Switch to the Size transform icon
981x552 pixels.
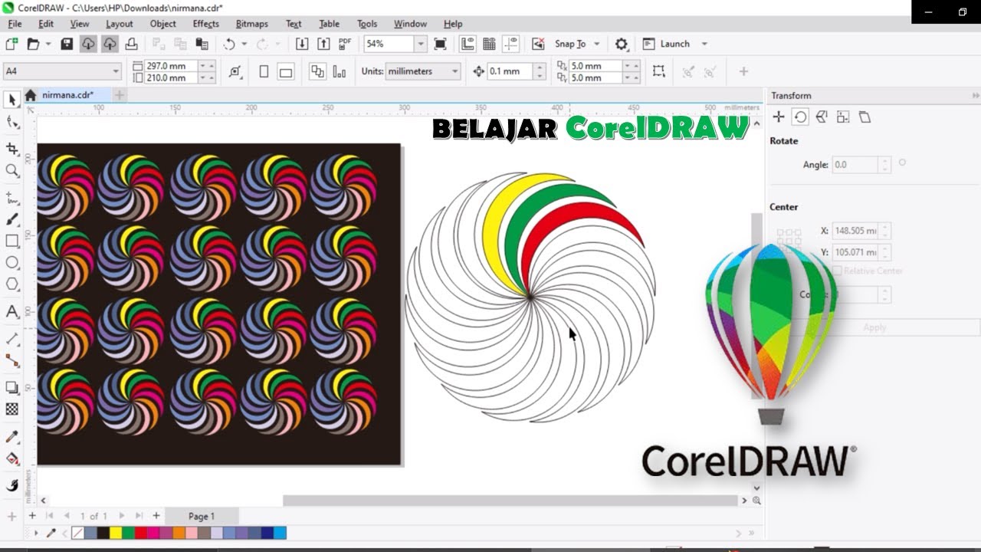click(x=843, y=117)
